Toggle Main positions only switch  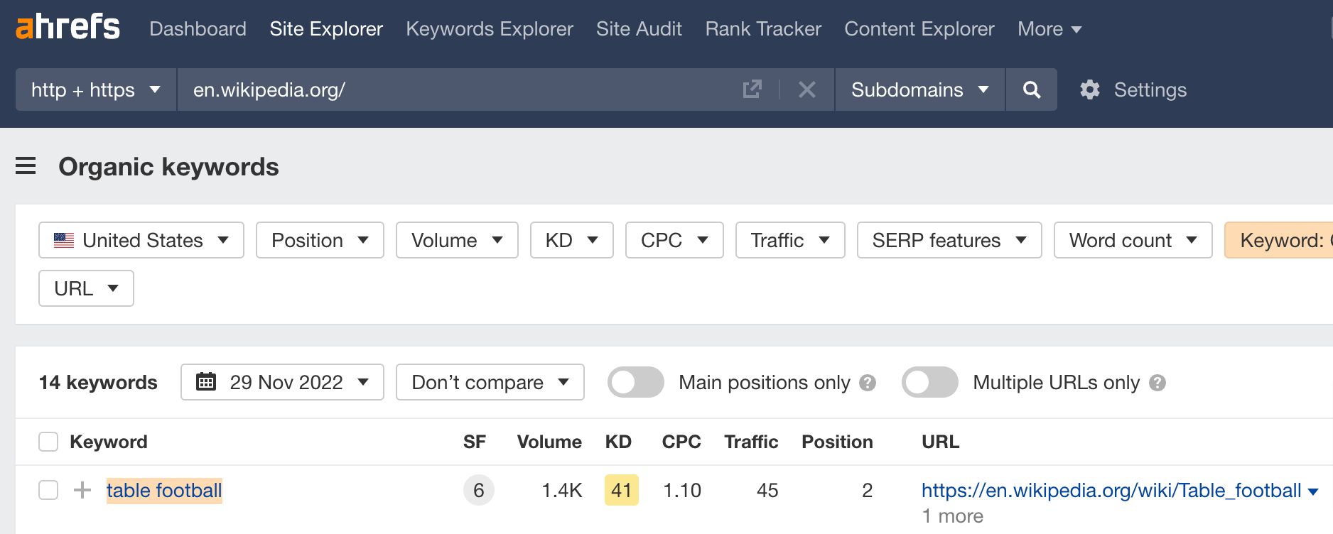pos(635,382)
